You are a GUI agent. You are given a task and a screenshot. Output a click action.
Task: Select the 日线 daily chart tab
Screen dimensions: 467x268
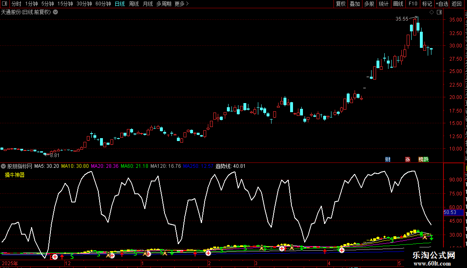point(120,4)
